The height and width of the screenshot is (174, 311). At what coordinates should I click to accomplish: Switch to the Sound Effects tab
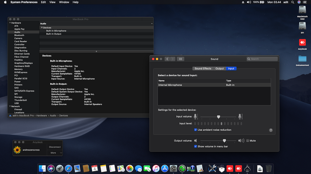pyautogui.click(x=203, y=68)
